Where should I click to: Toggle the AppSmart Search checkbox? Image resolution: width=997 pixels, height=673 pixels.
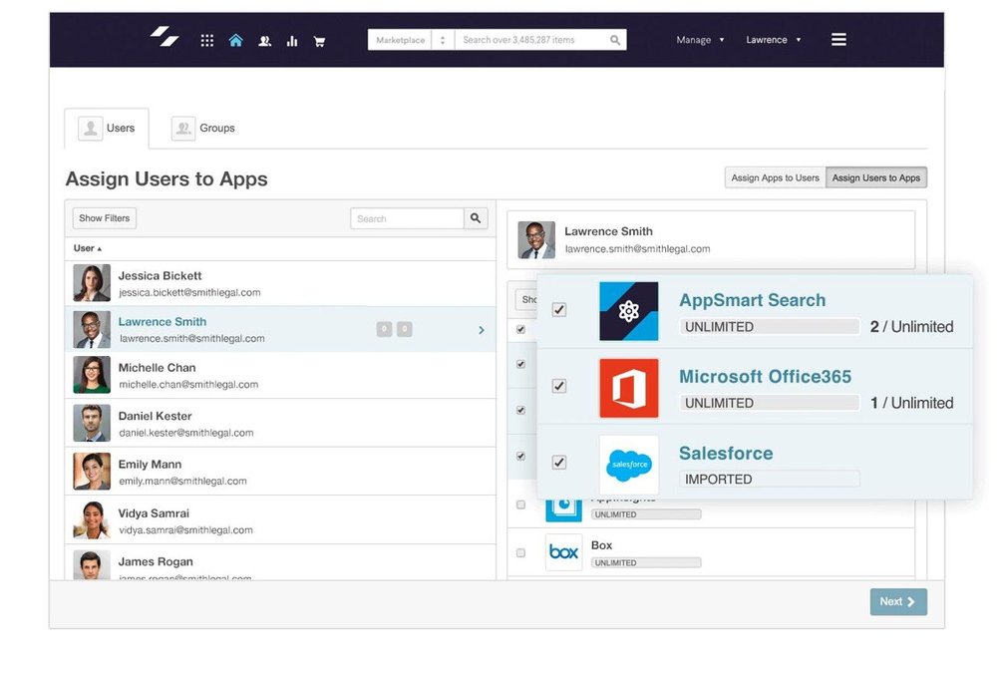coord(559,310)
